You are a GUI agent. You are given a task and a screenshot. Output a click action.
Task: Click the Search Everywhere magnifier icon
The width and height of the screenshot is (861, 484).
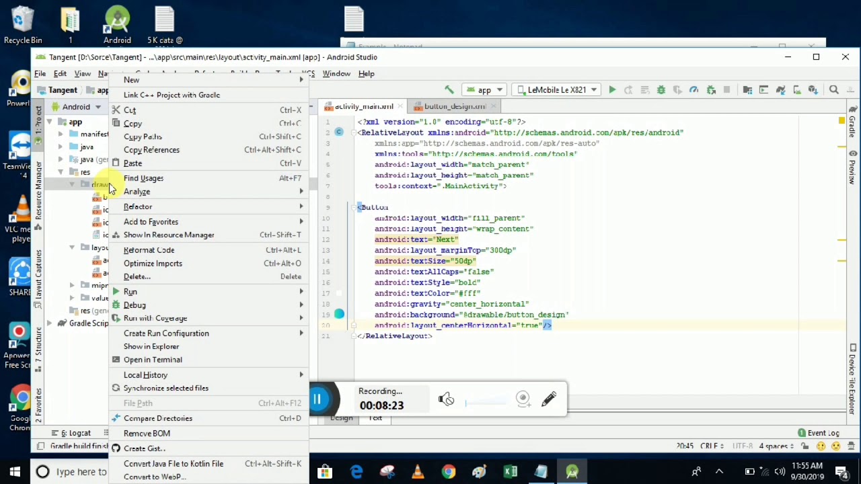click(x=833, y=89)
